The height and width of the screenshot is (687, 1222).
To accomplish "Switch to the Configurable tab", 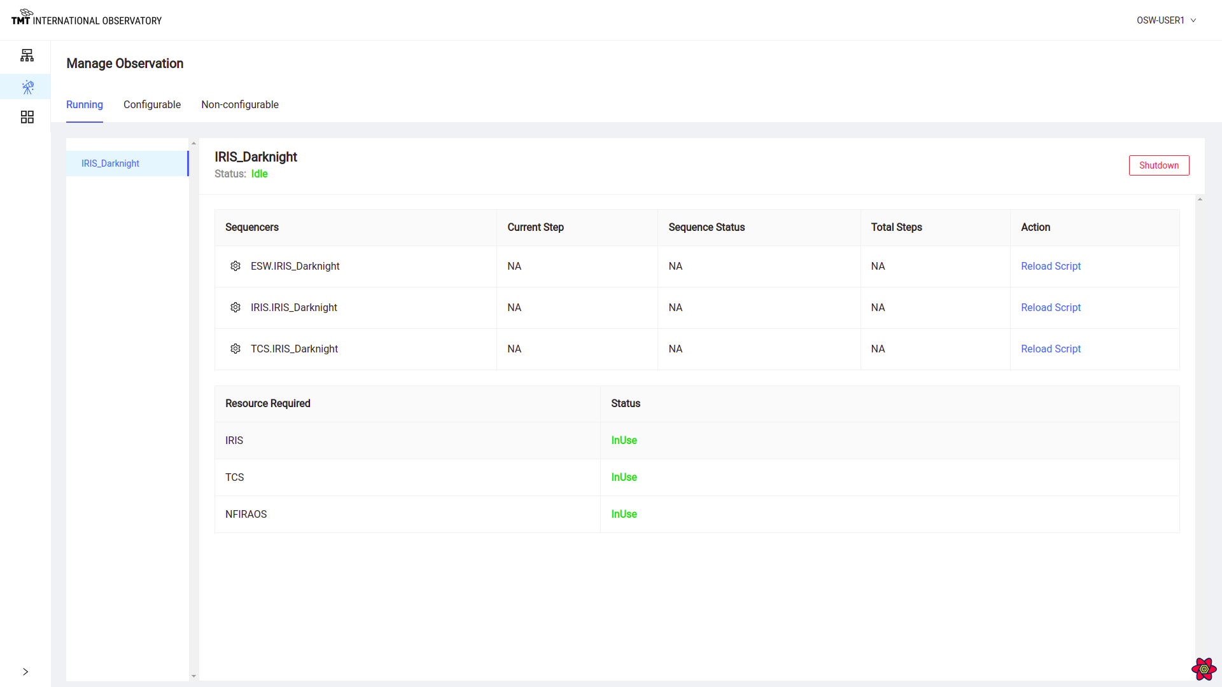I will [x=152, y=105].
